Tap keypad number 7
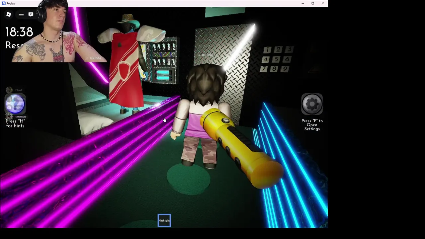This screenshot has width=425, height=239. pyautogui.click(x=264, y=69)
